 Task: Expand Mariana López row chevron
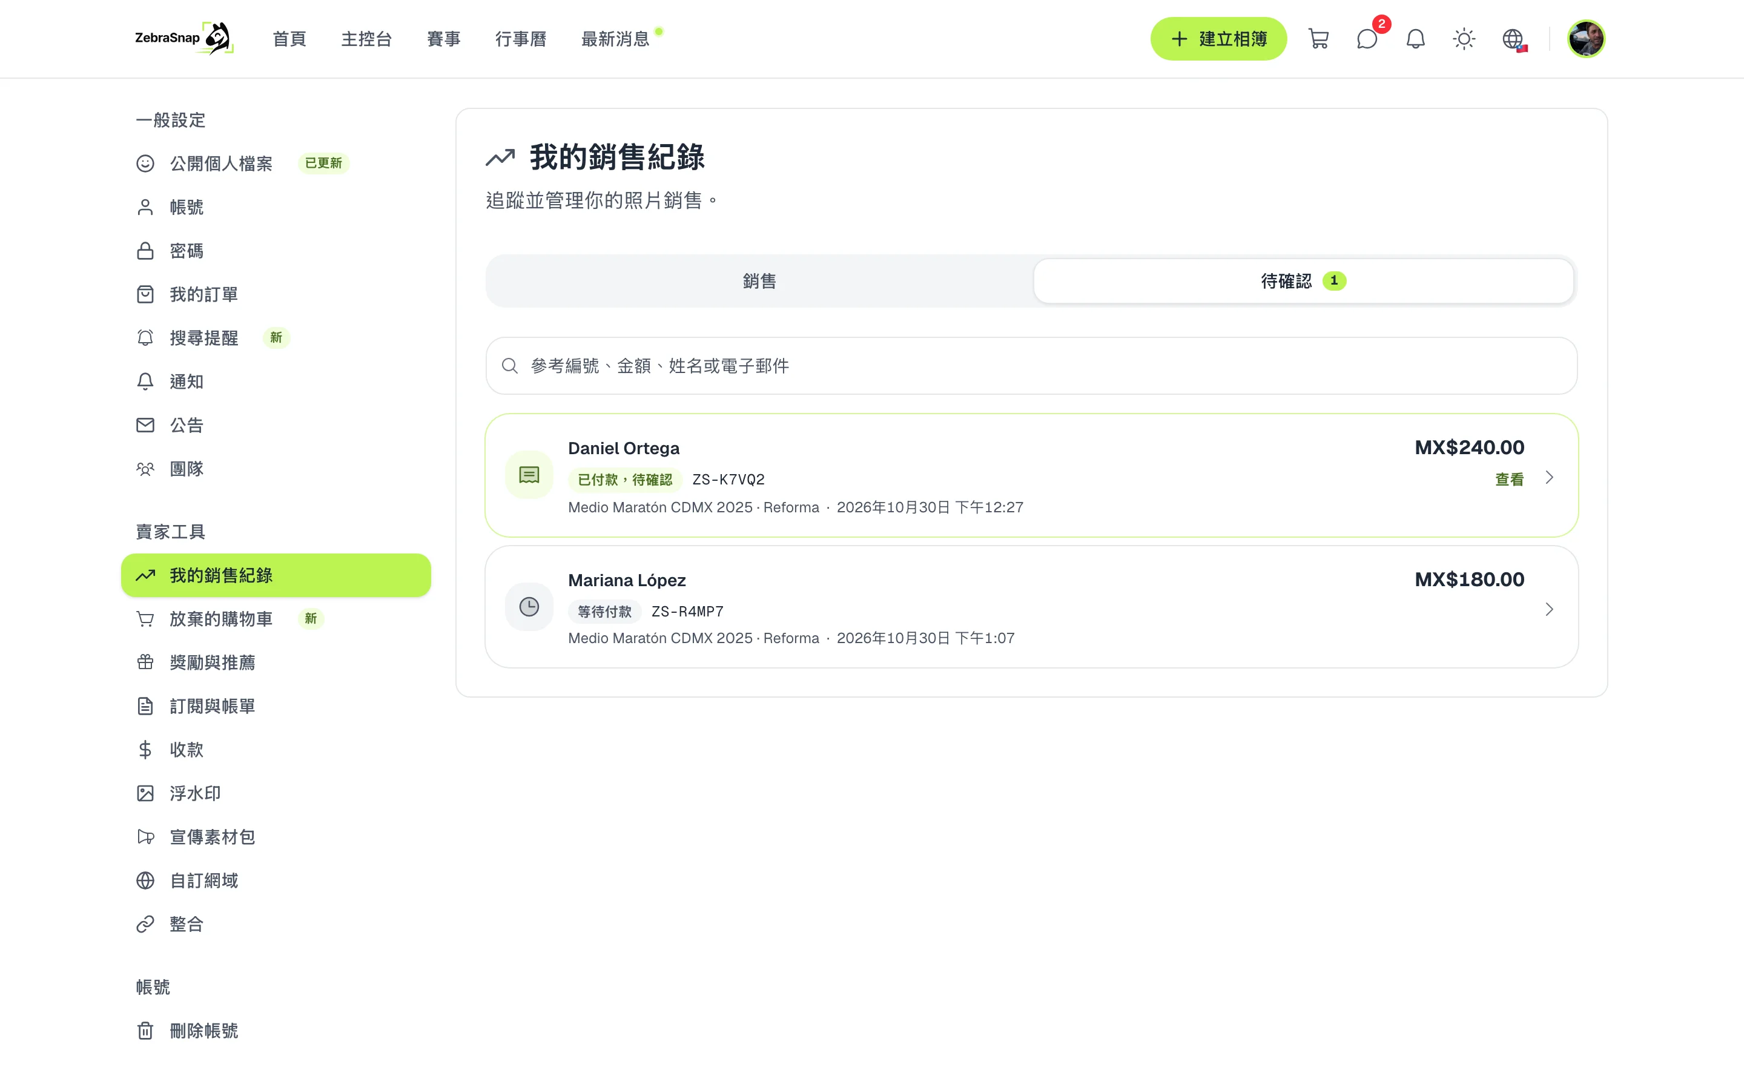click(x=1550, y=610)
